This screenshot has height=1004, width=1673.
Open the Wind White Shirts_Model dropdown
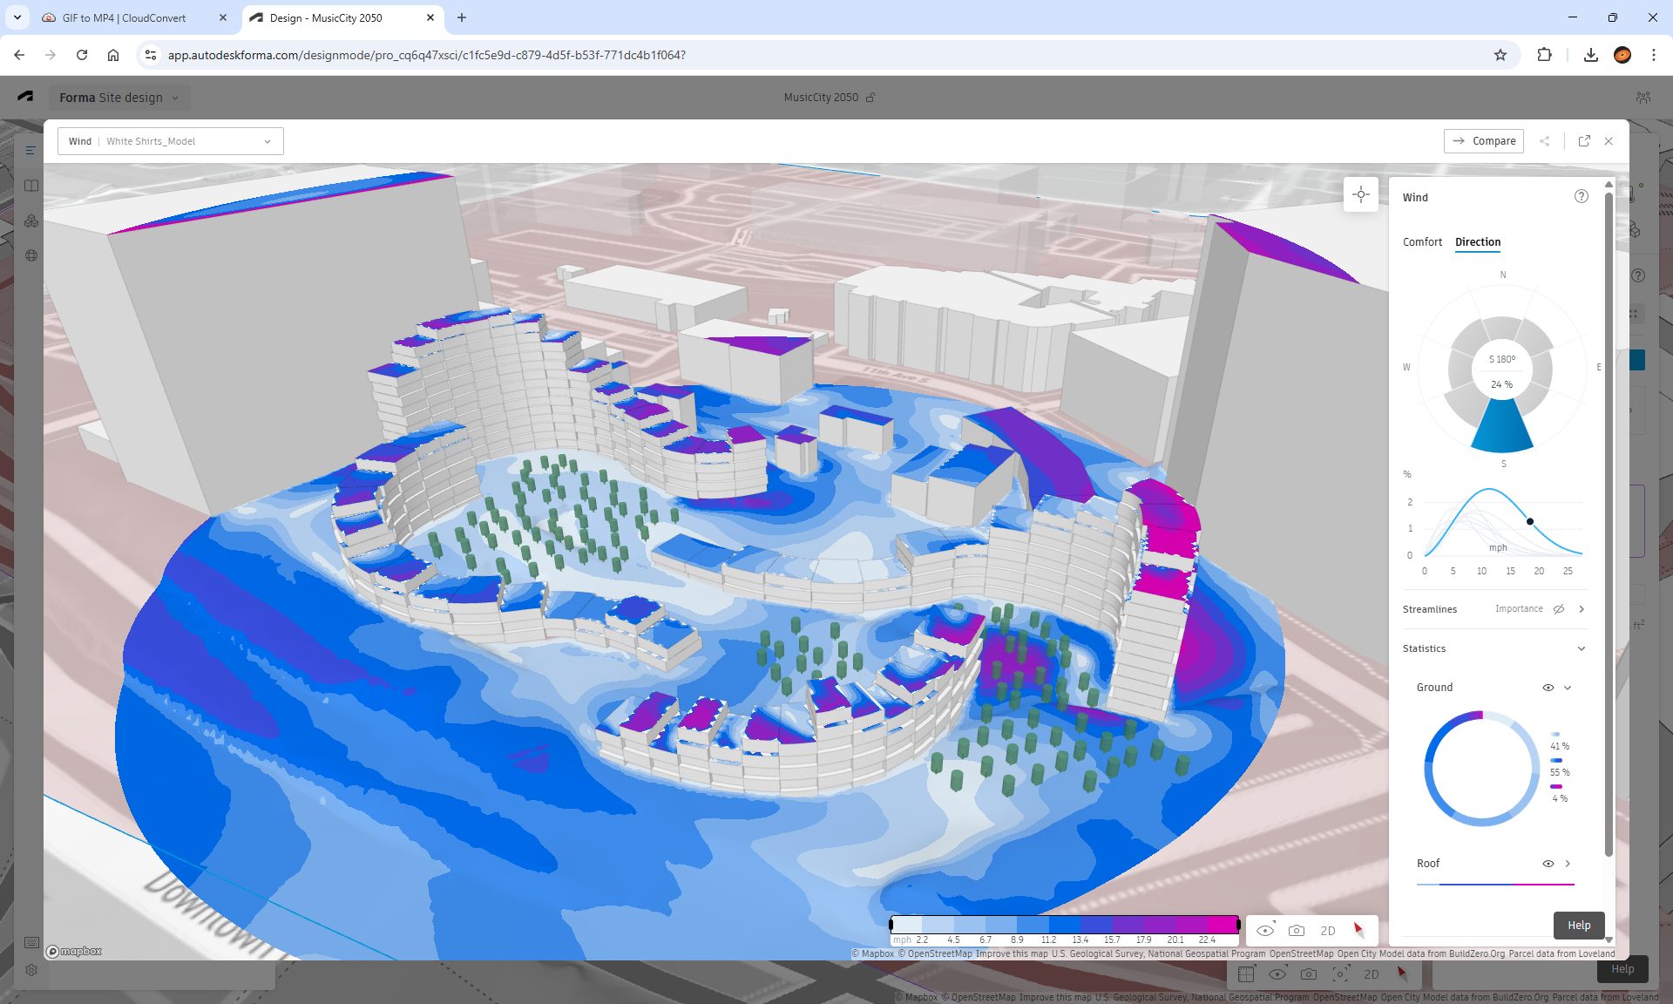[x=171, y=141]
